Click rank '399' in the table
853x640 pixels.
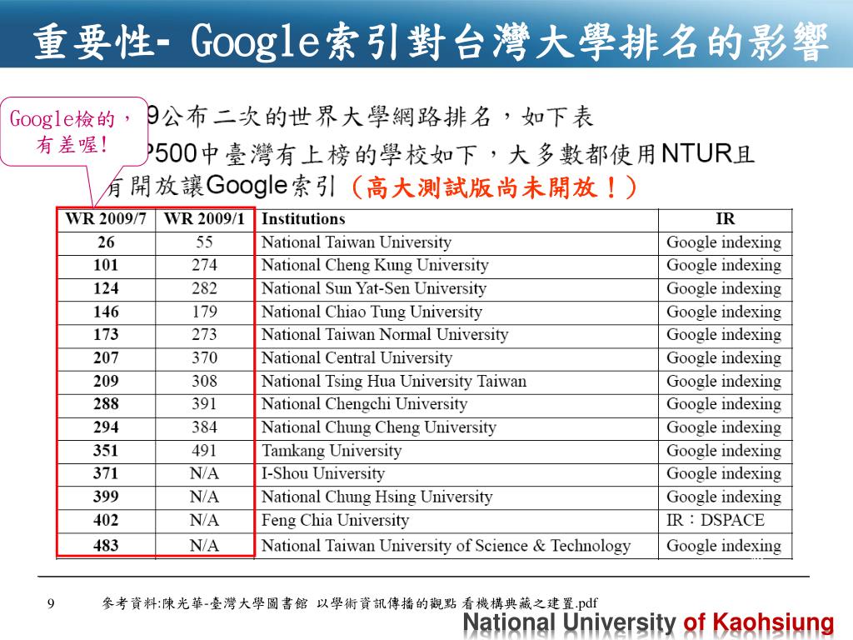(x=106, y=497)
